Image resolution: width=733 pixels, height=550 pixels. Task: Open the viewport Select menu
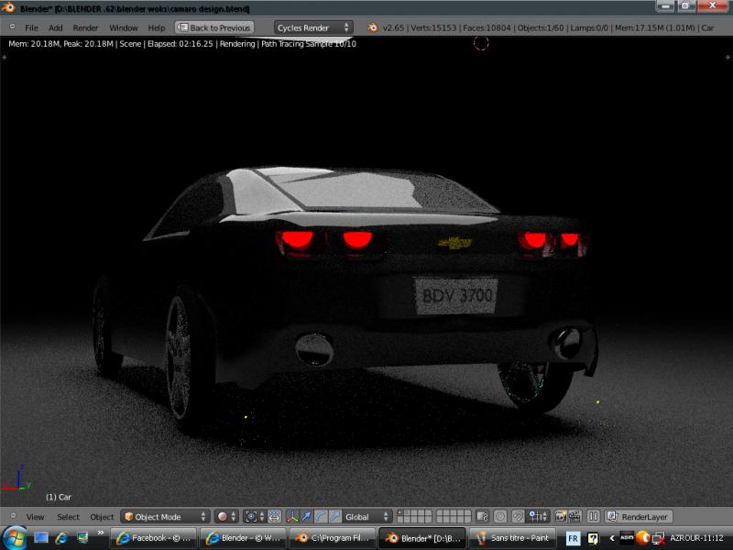coord(68,517)
